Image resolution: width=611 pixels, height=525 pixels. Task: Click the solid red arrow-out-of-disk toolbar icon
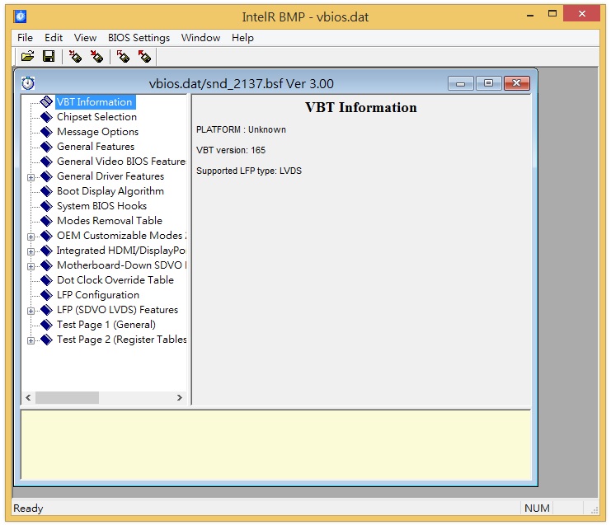(x=144, y=57)
